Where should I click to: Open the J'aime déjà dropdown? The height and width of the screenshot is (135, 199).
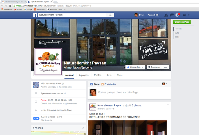[x=135, y=67]
